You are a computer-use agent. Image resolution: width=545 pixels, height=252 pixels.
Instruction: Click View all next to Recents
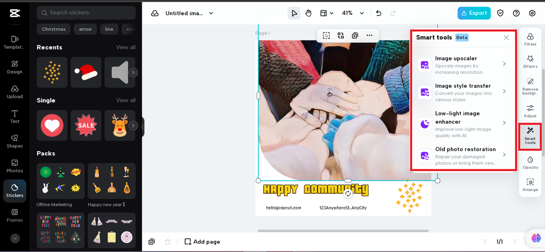126,47
